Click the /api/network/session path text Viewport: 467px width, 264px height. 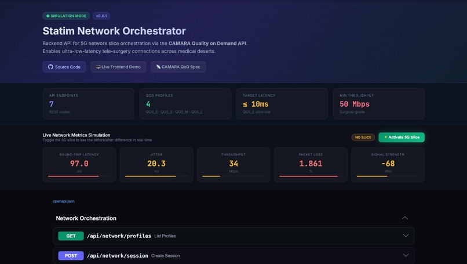[x=118, y=256]
